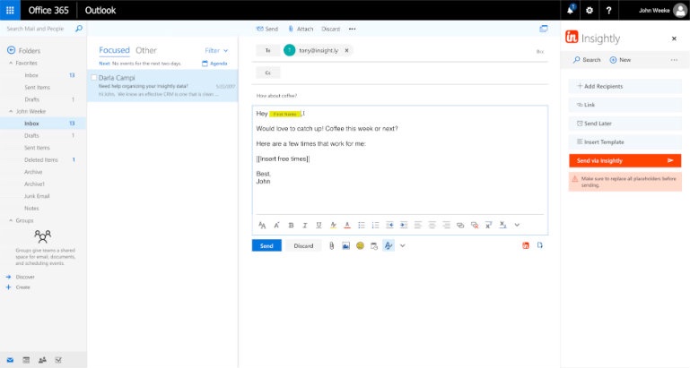This screenshot has width=690, height=368.
Task: Apply subscript formatting
Action: tap(502, 226)
